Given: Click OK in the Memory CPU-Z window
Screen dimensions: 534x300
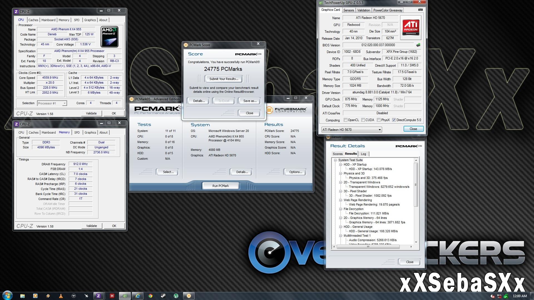Looking at the screenshot, I should coord(114,226).
